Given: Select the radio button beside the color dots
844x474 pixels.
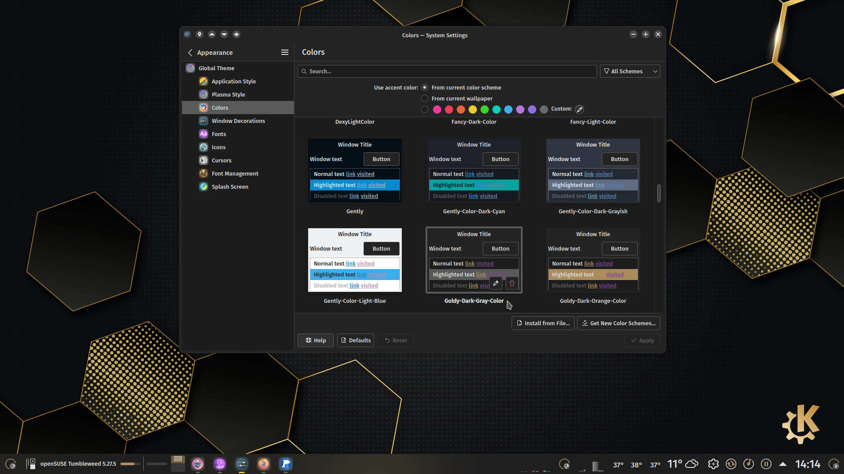Looking at the screenshot, I should 425,109.
